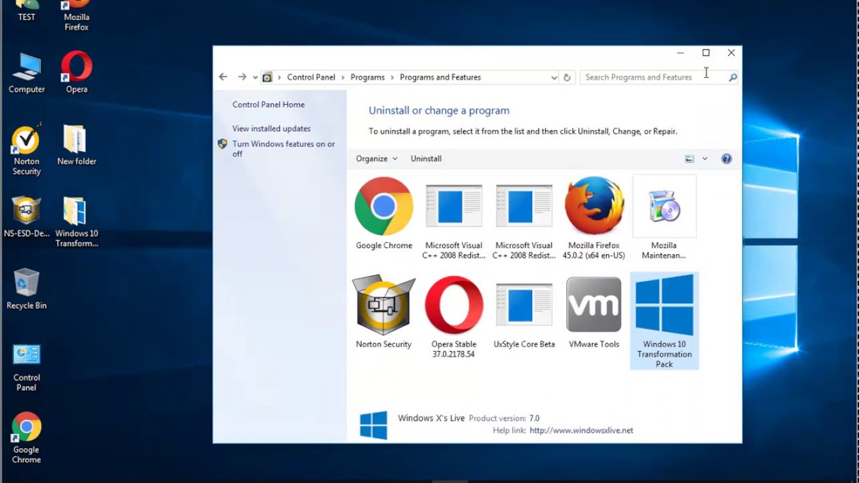Click second Microsoft Visual C++ 2008 Redistributable entry
This screenshot has width=859, height=483.
point(524,219)
